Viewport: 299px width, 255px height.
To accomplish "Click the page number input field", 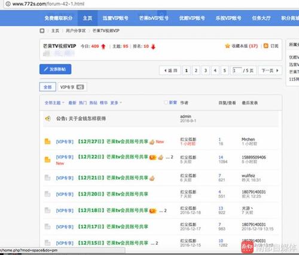I will pos(237,70).
